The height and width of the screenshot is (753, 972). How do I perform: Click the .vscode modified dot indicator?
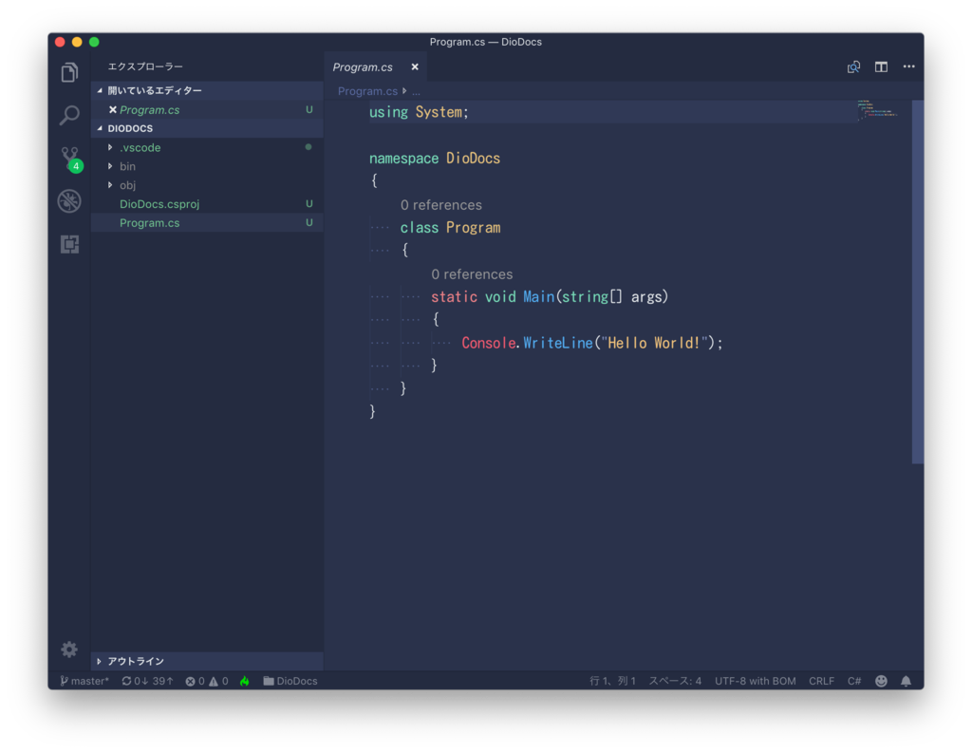(x=308, y=147)
